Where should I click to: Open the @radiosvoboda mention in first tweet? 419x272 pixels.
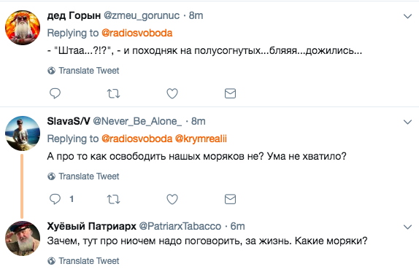(x=137, y=33)
